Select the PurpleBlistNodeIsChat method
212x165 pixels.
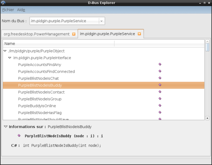tap(39, 78)
